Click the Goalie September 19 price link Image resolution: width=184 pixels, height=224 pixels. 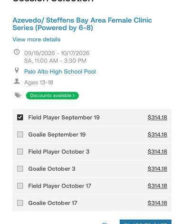(157, 135)
